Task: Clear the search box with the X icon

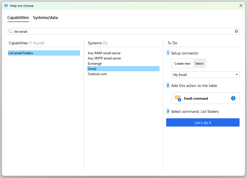Action: (x=236, y=31)
